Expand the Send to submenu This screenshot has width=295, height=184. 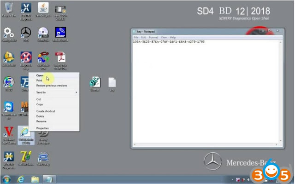pyautogui.click(x=54, y=92)
